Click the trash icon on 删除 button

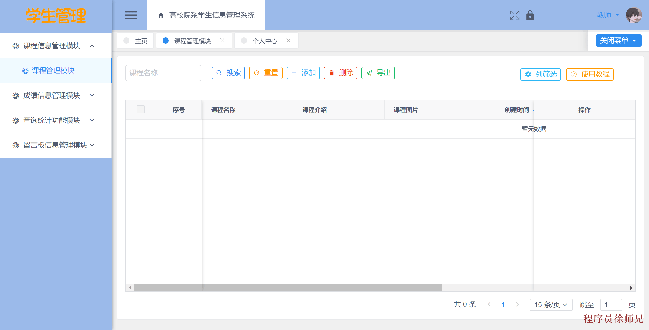331,73
